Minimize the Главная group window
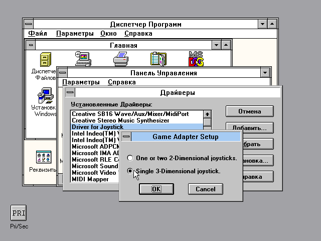The width and height of the screenshot is (321, 241). (x=216, y=45)
